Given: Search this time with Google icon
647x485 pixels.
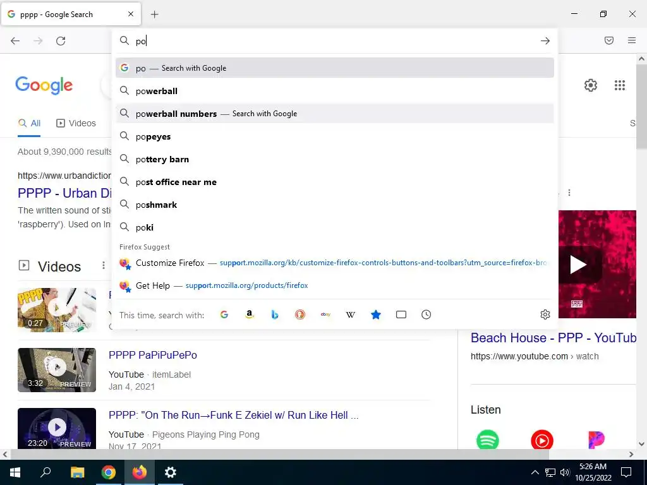Looking at the screenshot, I should pyautogui.click(x=224, y=314).
